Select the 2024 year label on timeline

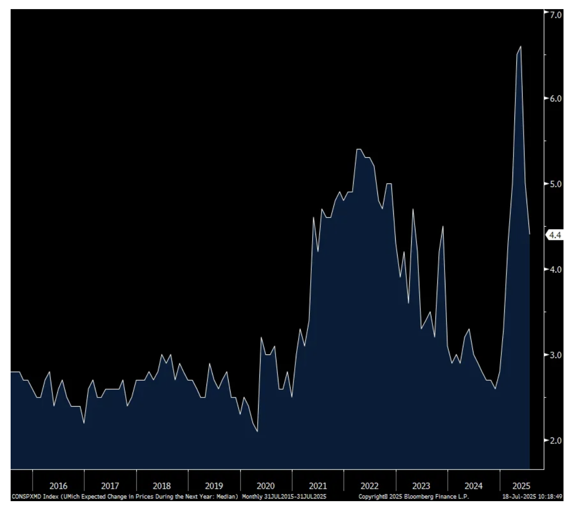474,486
